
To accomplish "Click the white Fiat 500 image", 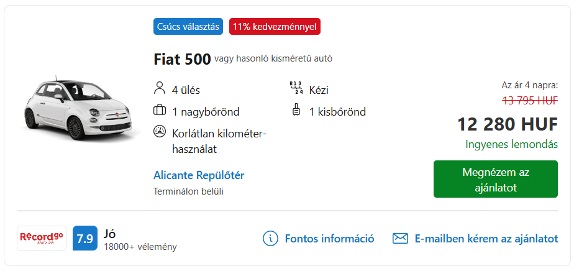I will [x=78, y=108].
